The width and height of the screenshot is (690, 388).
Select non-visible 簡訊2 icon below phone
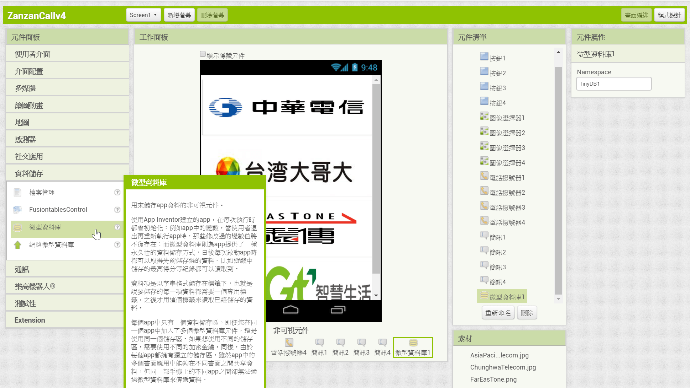click(x=340, y=343)
